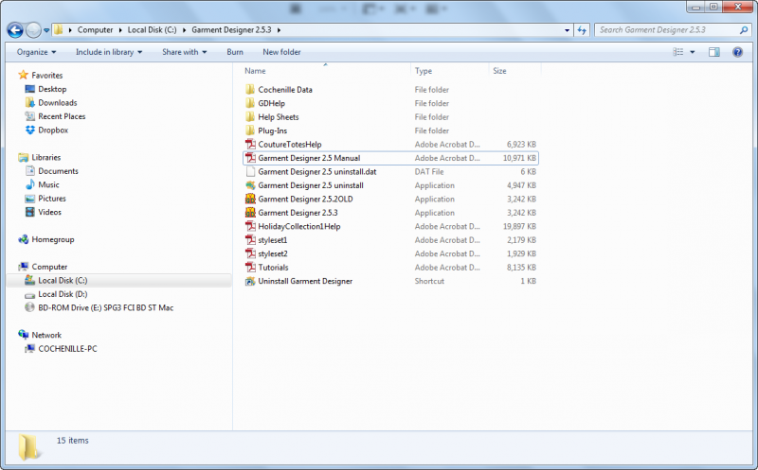Open Pictures library in navigation pane

coord(52,199)
